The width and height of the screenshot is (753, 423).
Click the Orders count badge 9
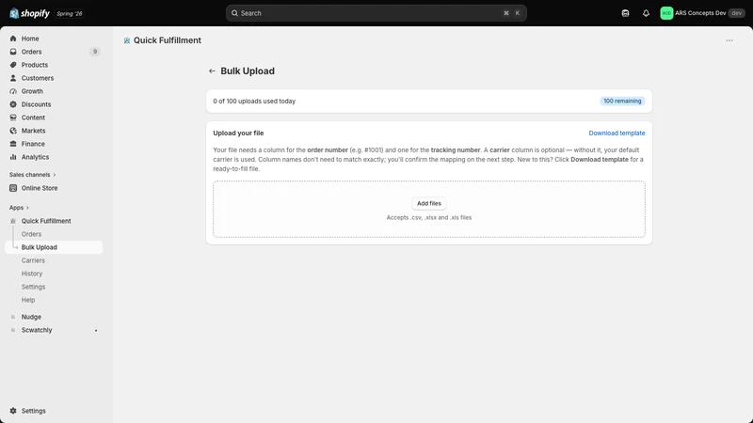pyautogui.click(x=95, y=52)
